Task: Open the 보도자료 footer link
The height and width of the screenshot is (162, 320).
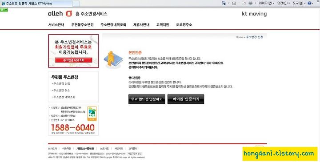Action: point(104,149)
